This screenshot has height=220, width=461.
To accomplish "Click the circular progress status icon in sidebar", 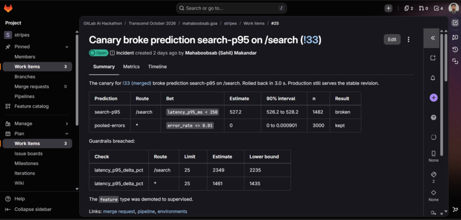I will (434, 137).
